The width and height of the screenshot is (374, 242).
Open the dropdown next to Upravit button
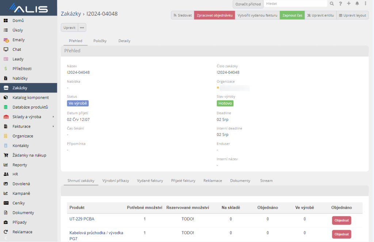(x=82, y=28)
